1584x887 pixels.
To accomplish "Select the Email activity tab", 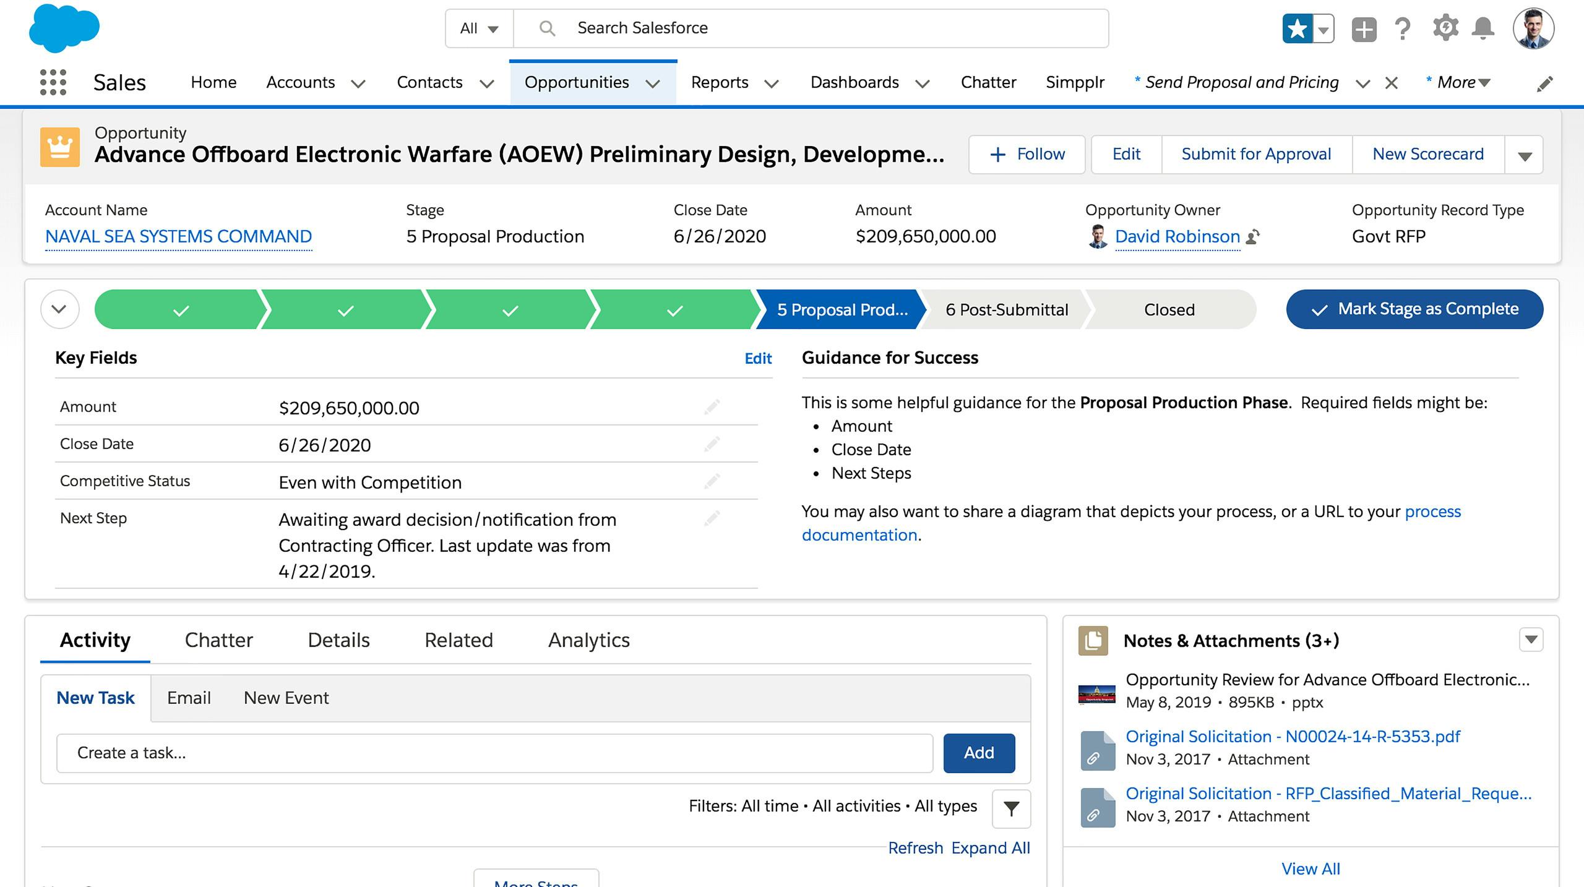I will tap(189, 698).
